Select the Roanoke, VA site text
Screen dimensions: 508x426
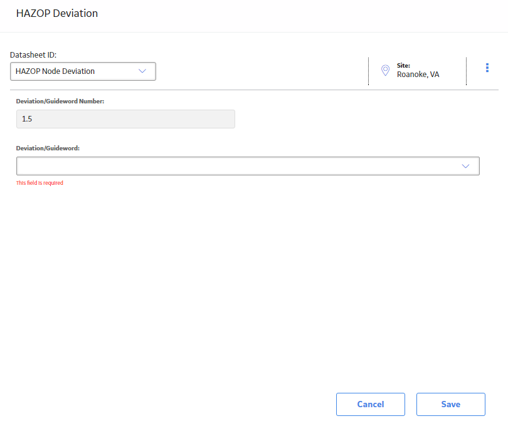(418, 75)
